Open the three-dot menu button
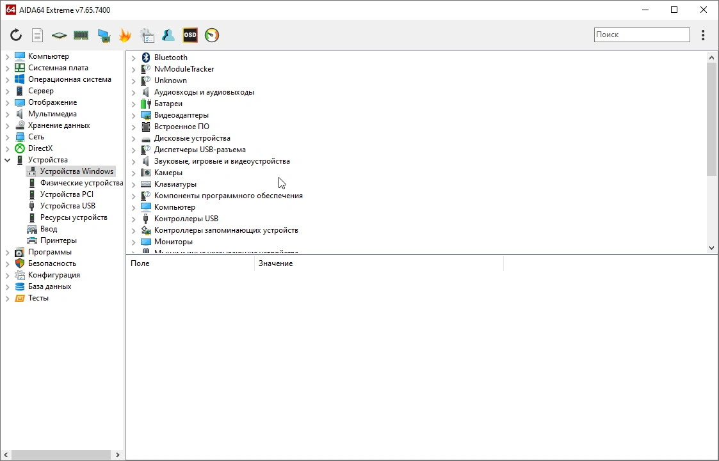The width and height of the screenshot is (719, 461). [x=703, y=35]
